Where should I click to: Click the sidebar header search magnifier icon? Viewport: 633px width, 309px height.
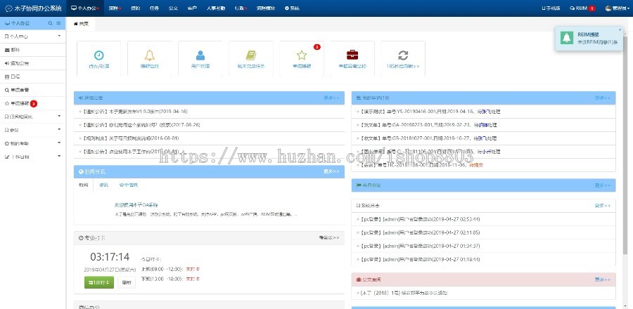pos(51,23)
